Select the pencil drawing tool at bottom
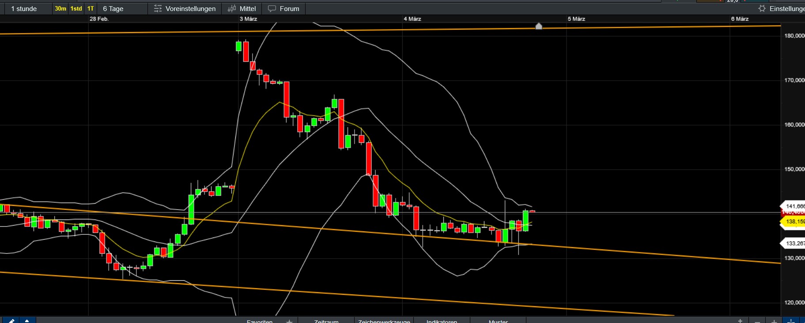The width and height of the screenshot is (805, 323). [11, 320]
